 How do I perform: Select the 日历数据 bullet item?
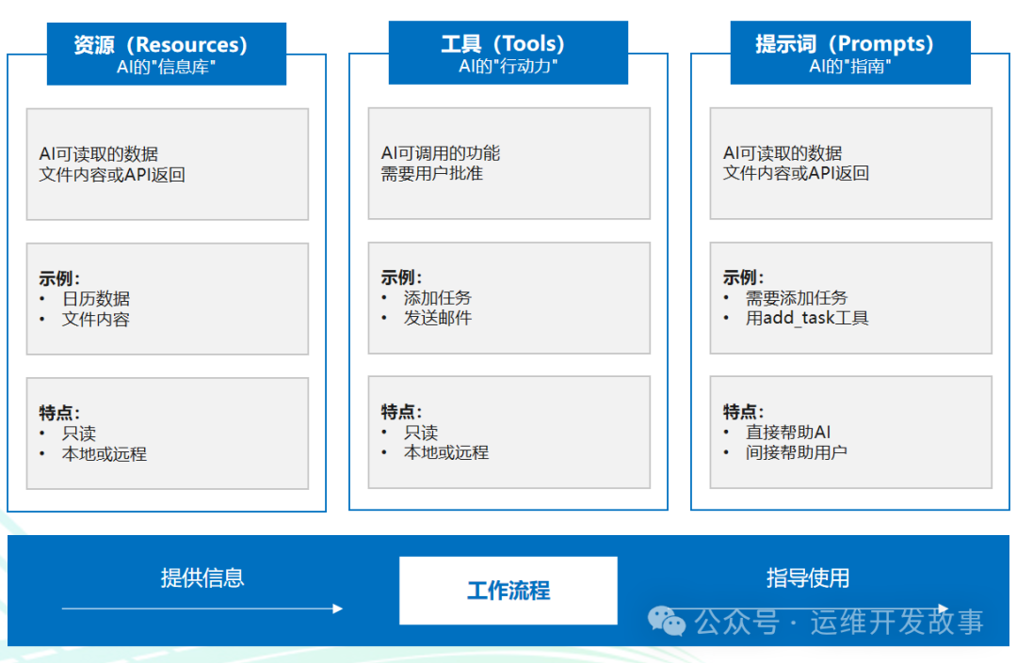coord(96,299)
